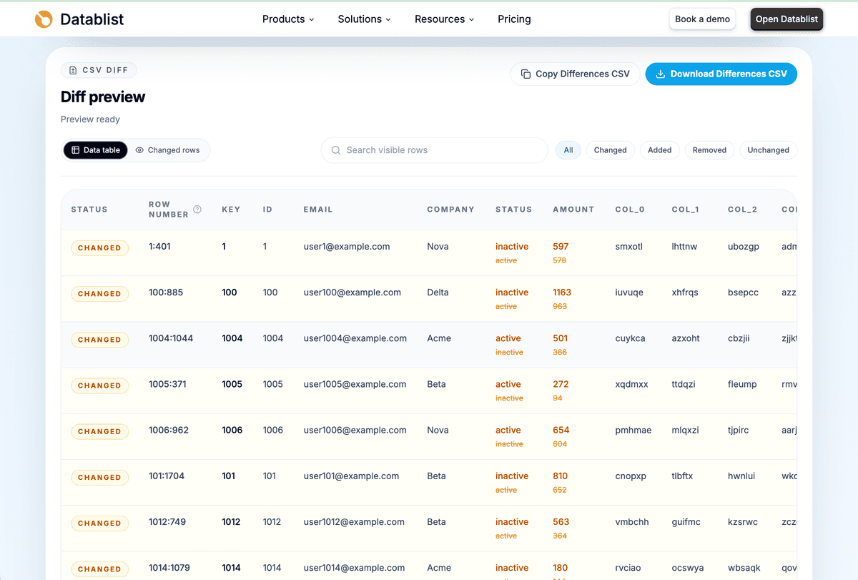Filter rows by Changed
The height and width of the screenshot is (580, 858).
[x=610, y=150]
